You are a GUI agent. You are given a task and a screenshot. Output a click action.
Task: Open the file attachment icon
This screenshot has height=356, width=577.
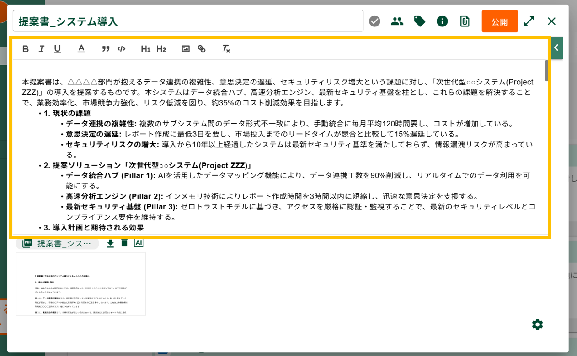(465, 21)
